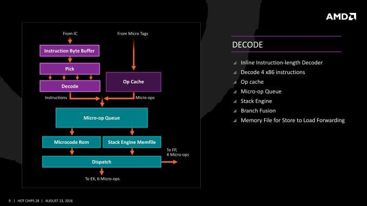This screenshot has height=206, width=367.
Task: Click the bullet beside Branch Fusion
Action: [x=235, y=111]
